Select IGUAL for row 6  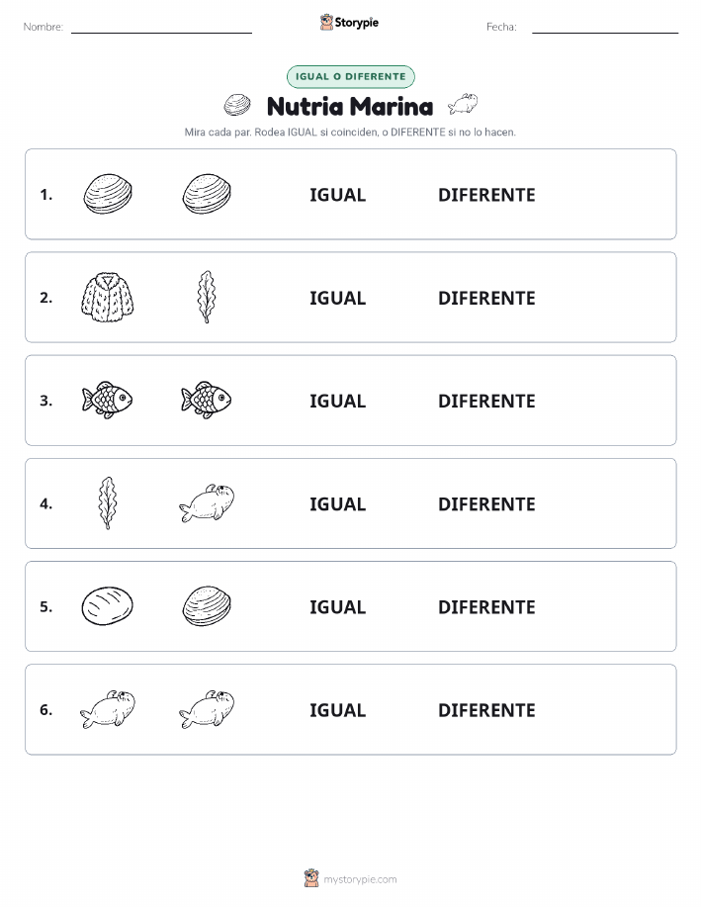pyautogui.click(x=338, y=710)
